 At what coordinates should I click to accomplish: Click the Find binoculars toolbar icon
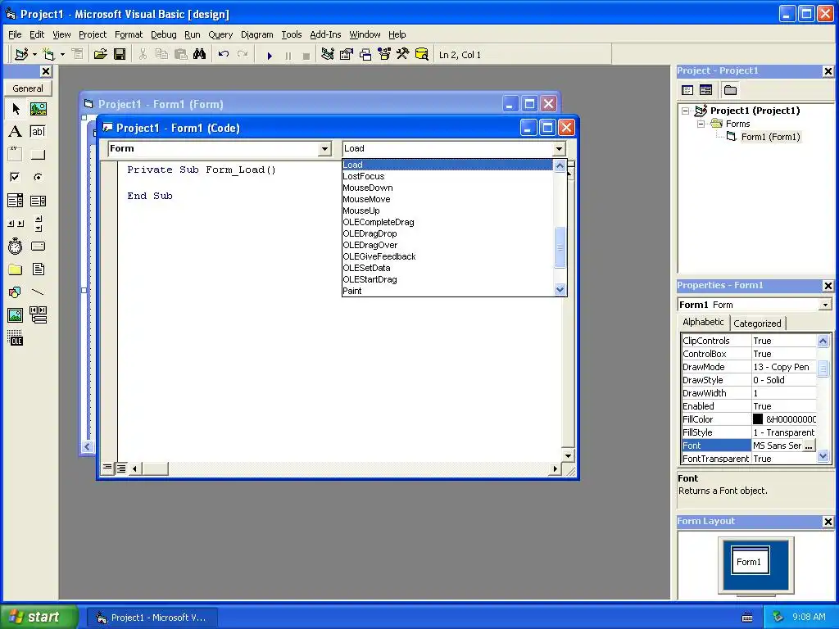(200, 55)
